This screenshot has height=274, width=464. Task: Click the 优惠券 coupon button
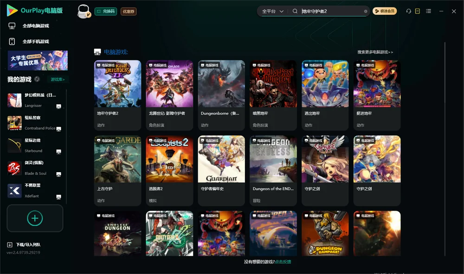(x=129, y=11)
